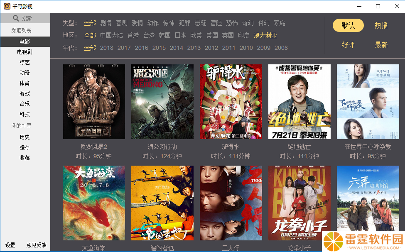Open the 三人行 movie poster
The width and height of the screenshot is (405, 252).
click(x=231, y=203)
